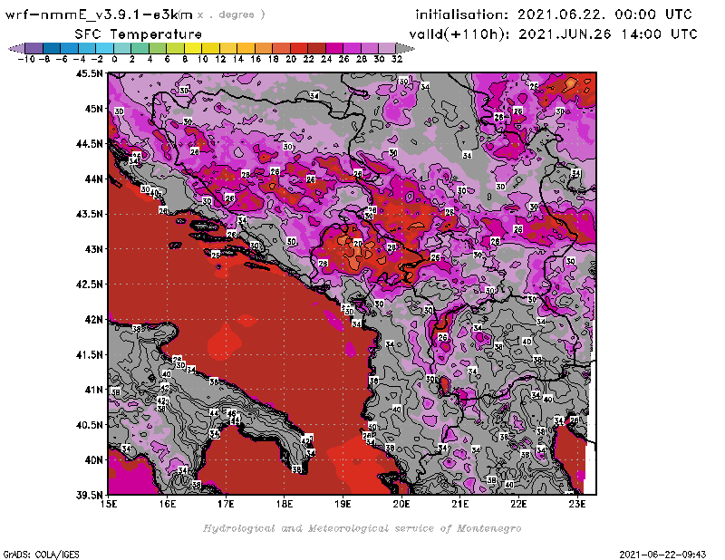The image size is (725, 560).
Task: Pick red swatch between 20 and 22
Action: [x=299, y=48]
